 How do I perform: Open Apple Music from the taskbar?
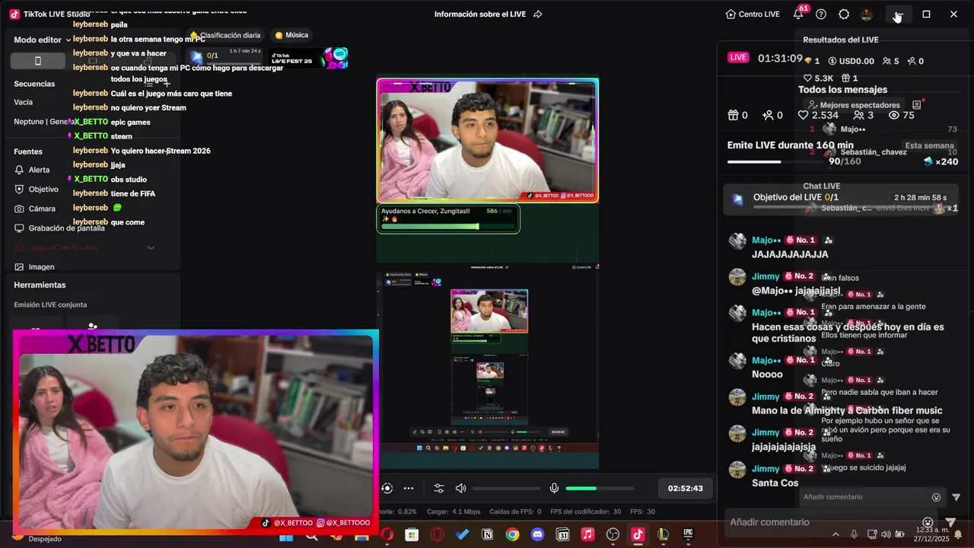(x=587, y=535)
